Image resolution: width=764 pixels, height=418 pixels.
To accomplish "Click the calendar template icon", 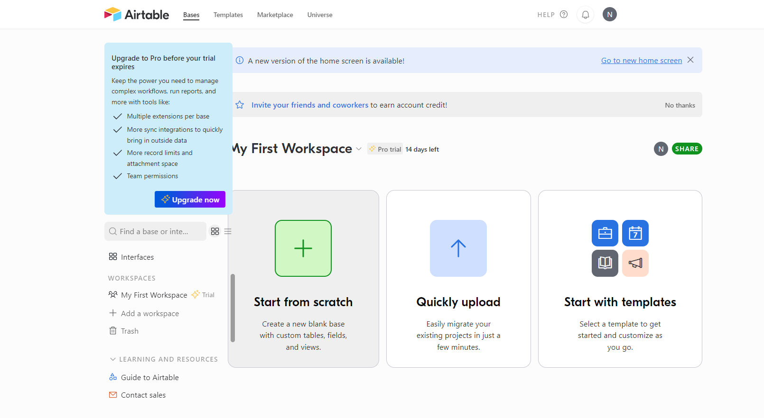I will tap(635, 233).
